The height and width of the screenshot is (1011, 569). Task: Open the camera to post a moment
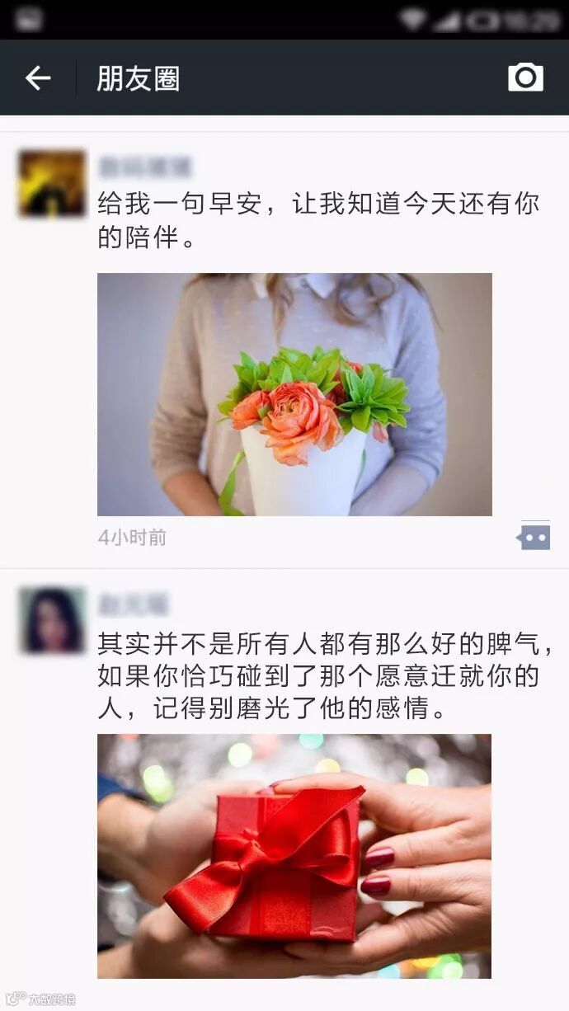point(525,77)
